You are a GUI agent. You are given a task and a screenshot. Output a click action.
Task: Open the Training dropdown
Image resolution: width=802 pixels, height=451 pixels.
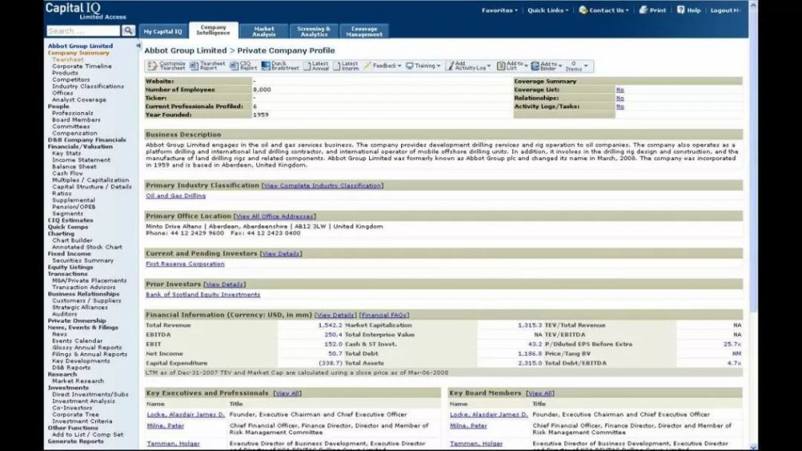pos(424,66)
